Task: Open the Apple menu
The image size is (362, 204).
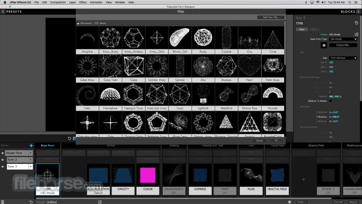Action: coord(5,2)
